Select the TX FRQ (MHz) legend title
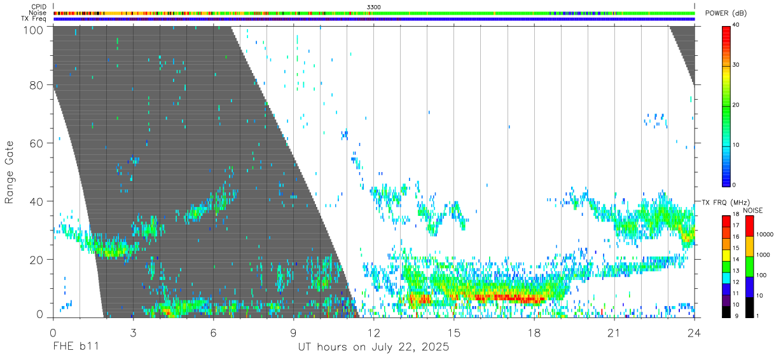This screenshot has width=781, height=360. tap(725, 203)
